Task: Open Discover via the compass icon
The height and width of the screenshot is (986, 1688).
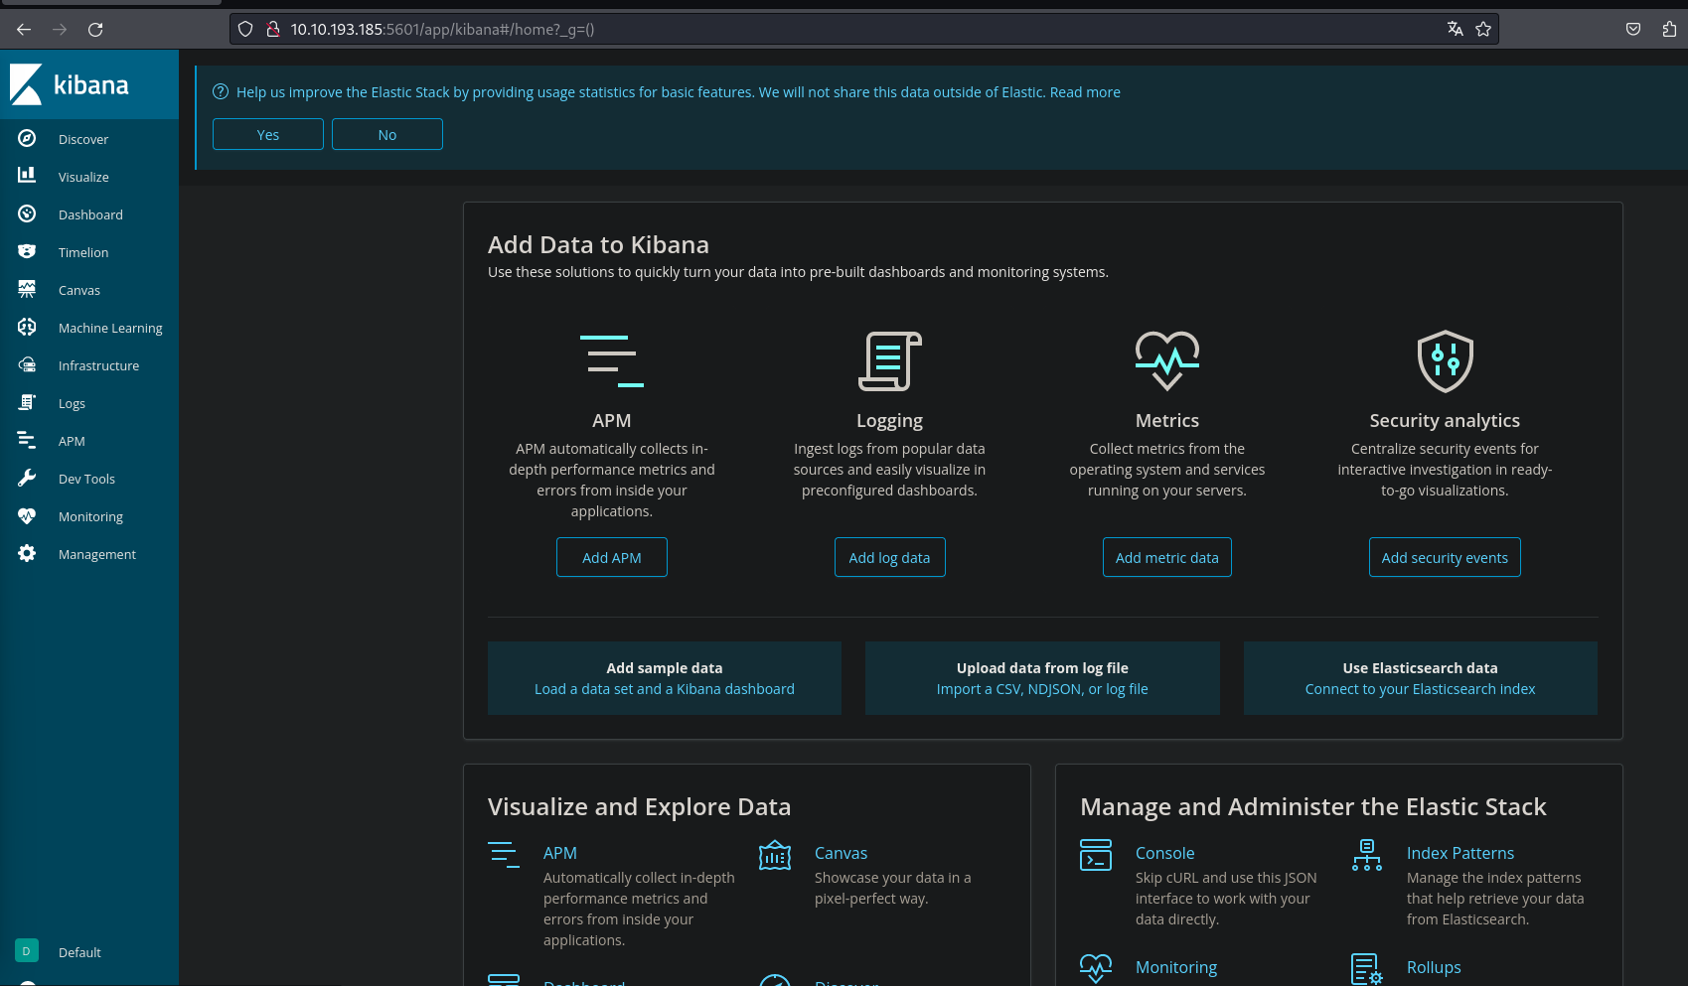Action: click(27, 139)
